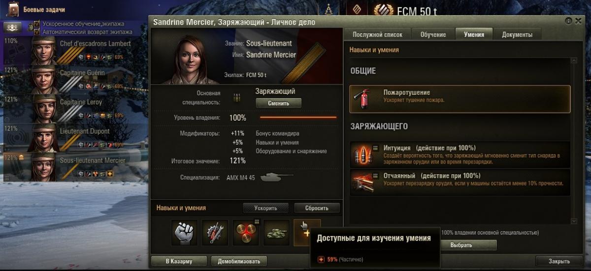This screenshot has height=271, width=591.
Task: Click the skills list scrollbar down arrow
Action: (x=574, y=221)
